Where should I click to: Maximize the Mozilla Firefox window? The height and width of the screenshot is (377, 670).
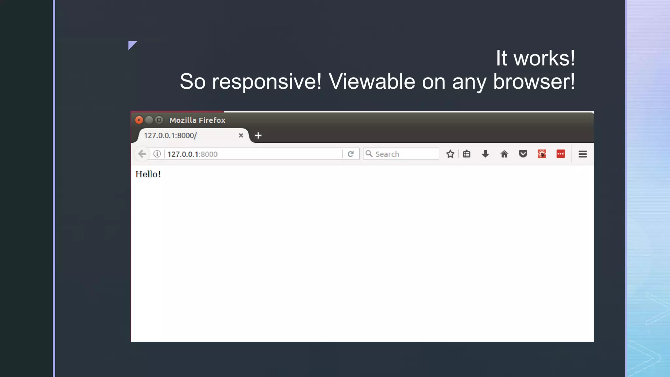click(159, 120)
